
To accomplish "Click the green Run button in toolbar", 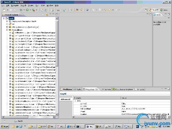I will click(27, 10).
